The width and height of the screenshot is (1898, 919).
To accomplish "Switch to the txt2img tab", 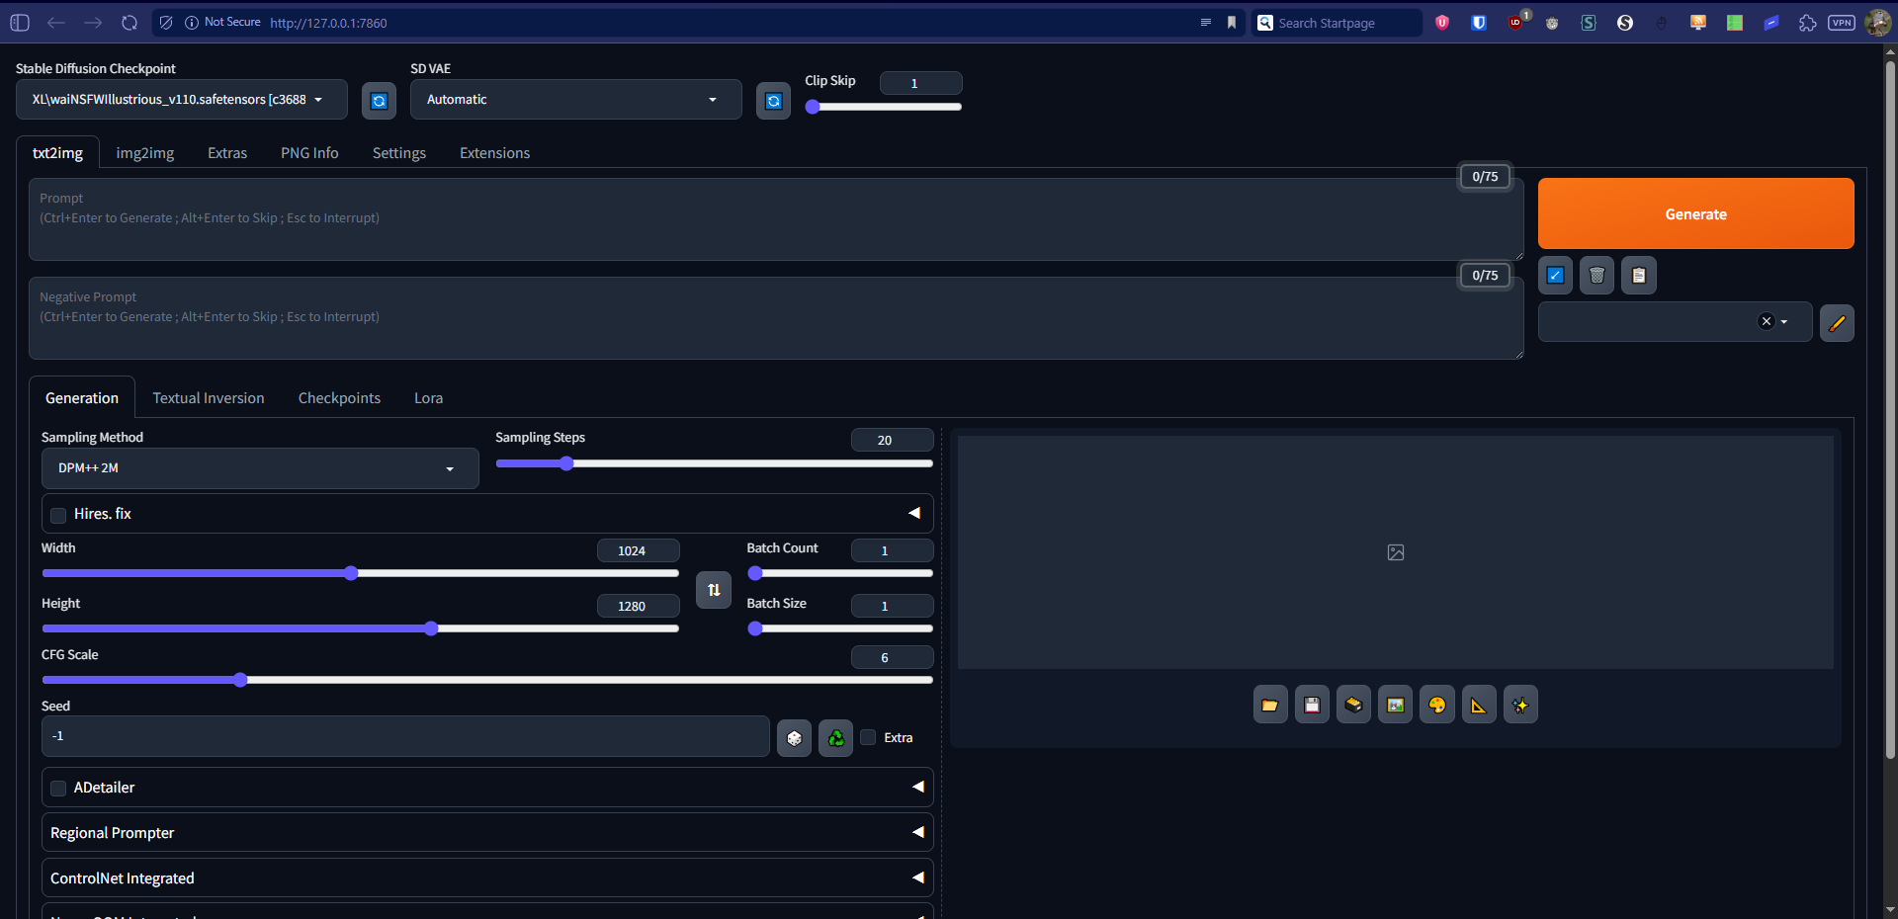I will coord(57,153).
